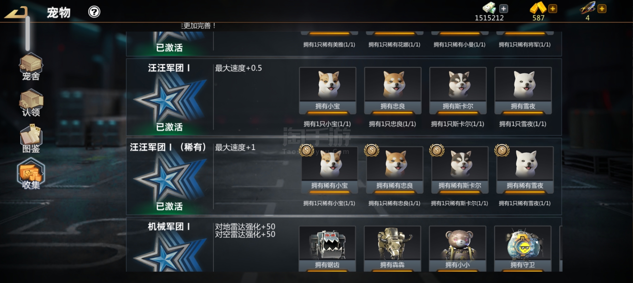Click the back arrow icon
The width and height of the screenshot is (633, 283).
(16, 12)
